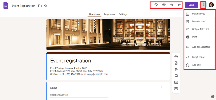
Task: Click the copy icon beside Make a copy
Action: click(188, 14)
